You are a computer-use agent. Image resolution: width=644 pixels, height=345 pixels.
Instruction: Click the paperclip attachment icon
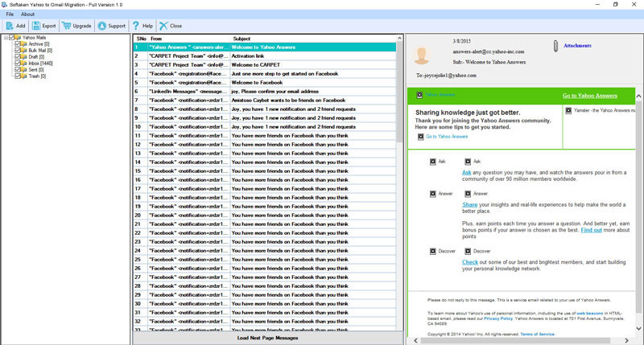555,46
